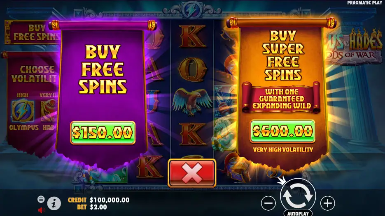Buy free spins for $150.00

click(x=103, y=133)
